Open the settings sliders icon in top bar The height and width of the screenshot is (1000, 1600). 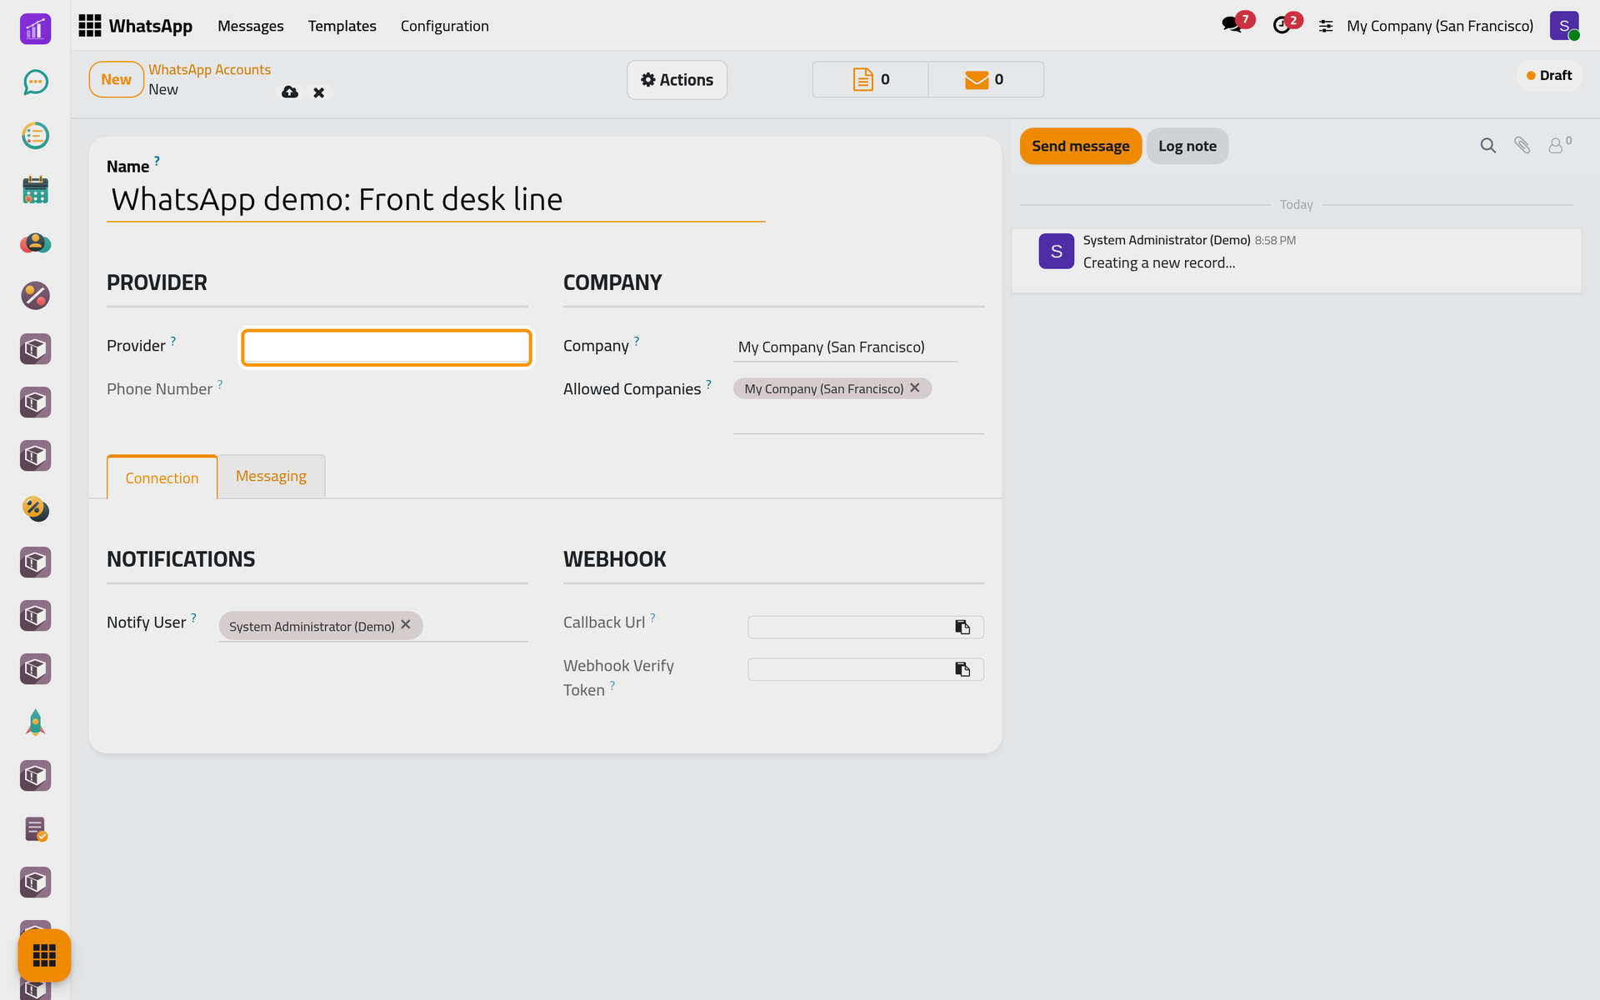click(x=1326, y=26)
